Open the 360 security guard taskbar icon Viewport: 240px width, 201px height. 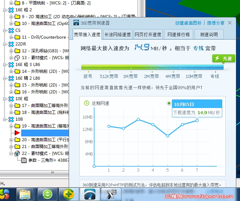69,195
